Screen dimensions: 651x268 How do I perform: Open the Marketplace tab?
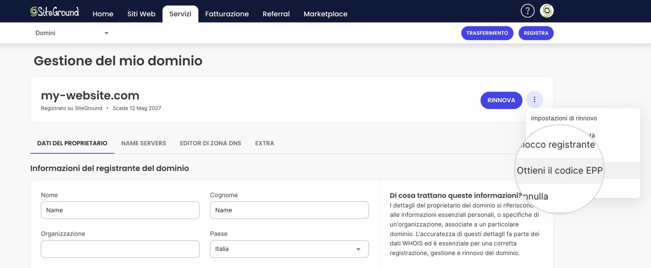point(325,14)
